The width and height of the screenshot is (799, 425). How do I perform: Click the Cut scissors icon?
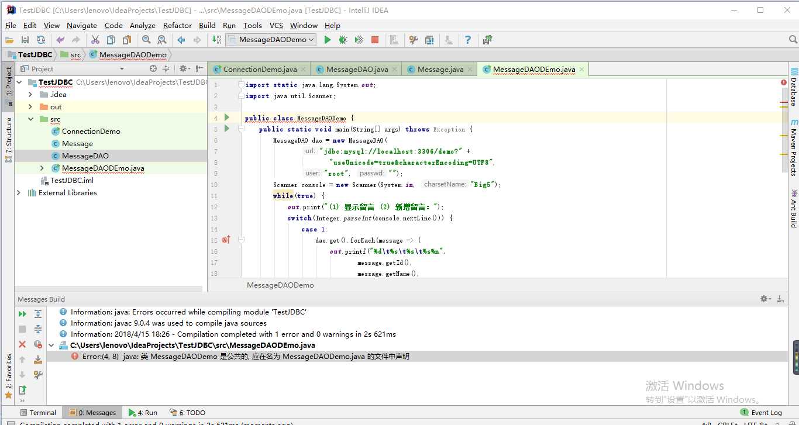coord(95,40)
